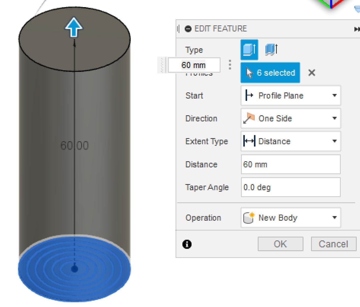Click the blue extrude direction arrow manipulator
Image resolution: width=360 pixels, height=307 pixels.
tap(74, 27)
